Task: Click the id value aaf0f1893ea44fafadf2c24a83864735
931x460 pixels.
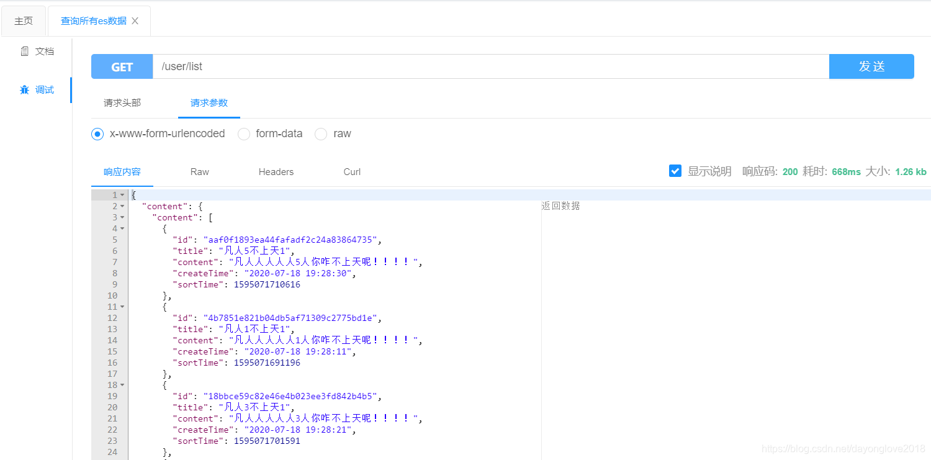Action: pos(292,240)
